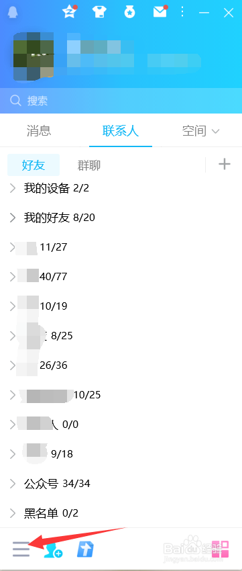Open the mail envelope icon
Image resolution: width=242 pixels, height=571 pixels.
pyautogui.click(x=160, y=12)
